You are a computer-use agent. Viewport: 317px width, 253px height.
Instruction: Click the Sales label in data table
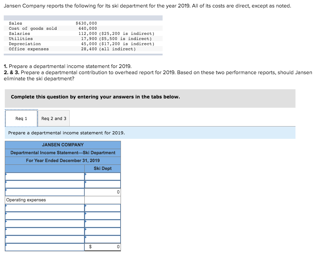coord(16,23)
